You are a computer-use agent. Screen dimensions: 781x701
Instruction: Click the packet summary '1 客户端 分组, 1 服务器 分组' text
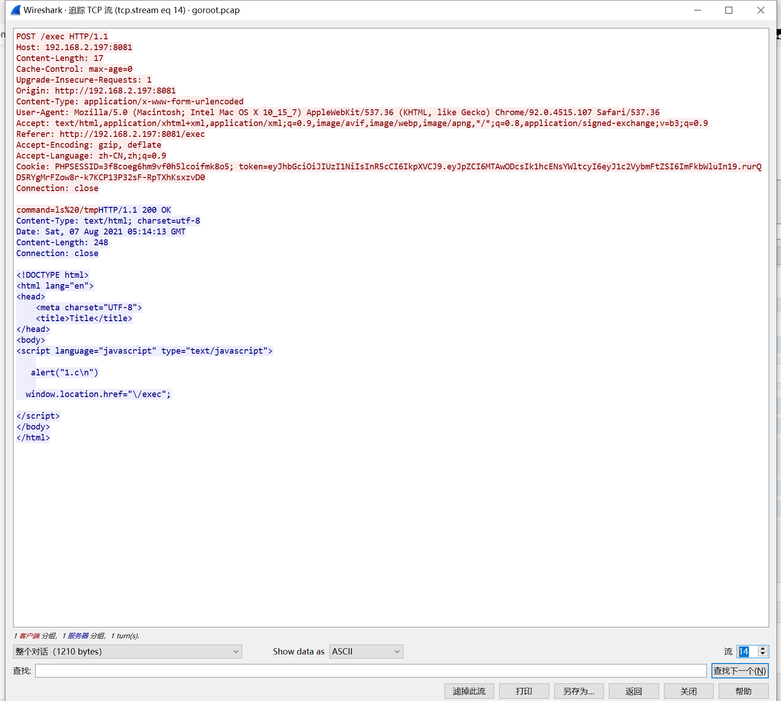(x=76, y=636)
